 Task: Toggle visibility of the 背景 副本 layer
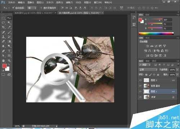point(140,86)
